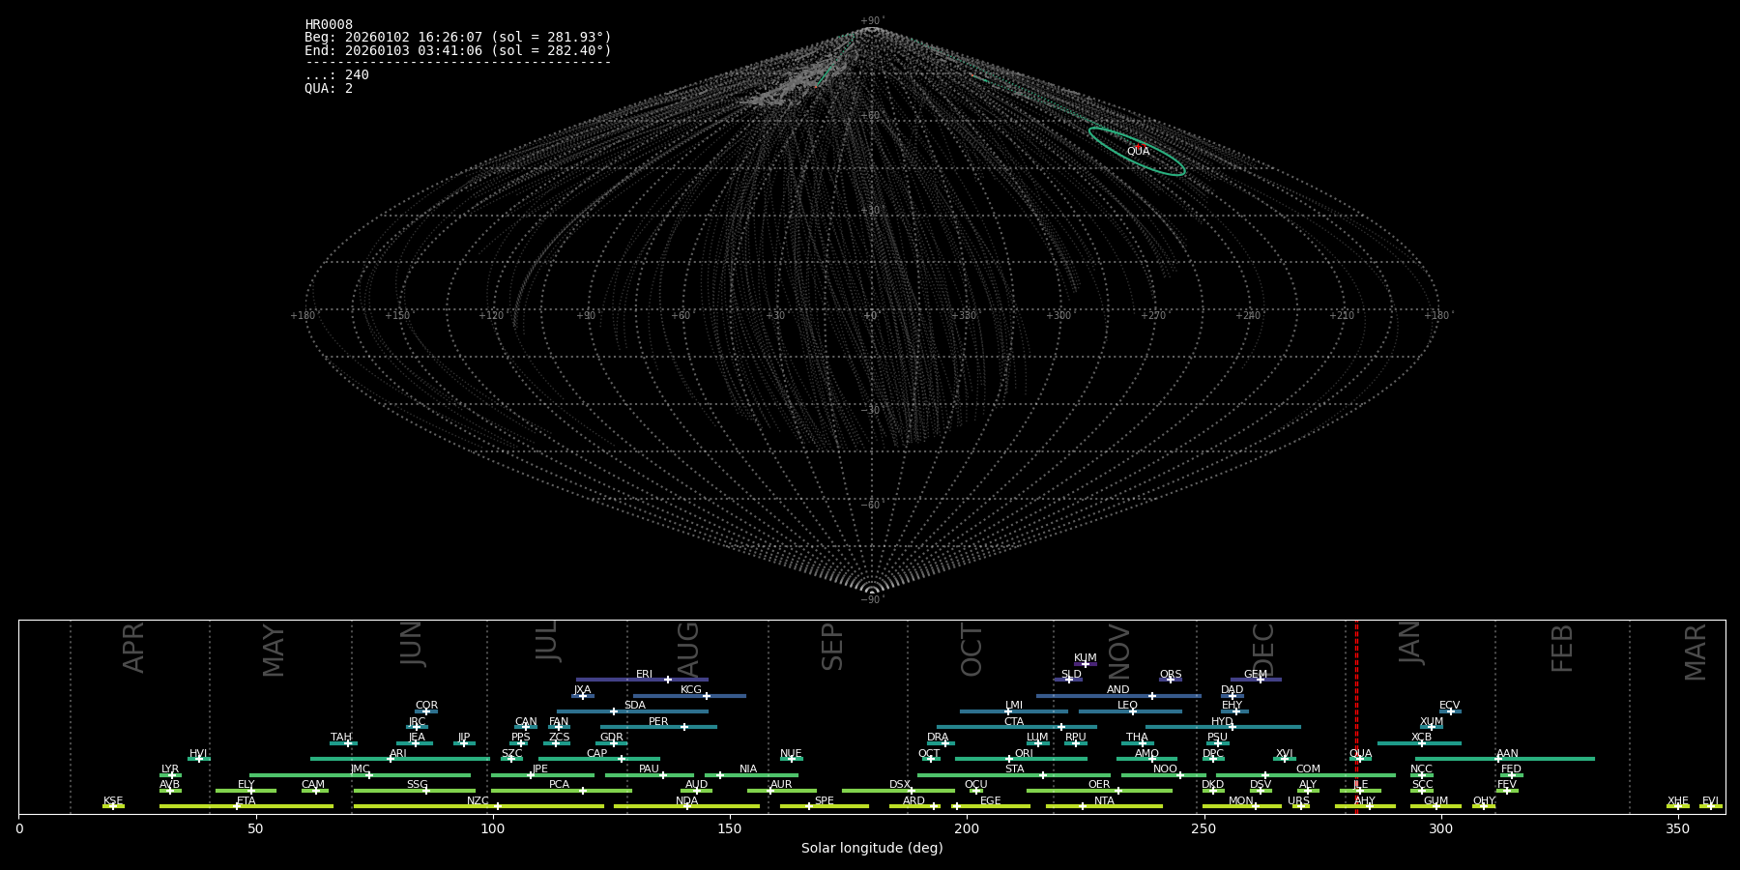
Task: Click the LMI shower label
Action: coord(1014,706)
